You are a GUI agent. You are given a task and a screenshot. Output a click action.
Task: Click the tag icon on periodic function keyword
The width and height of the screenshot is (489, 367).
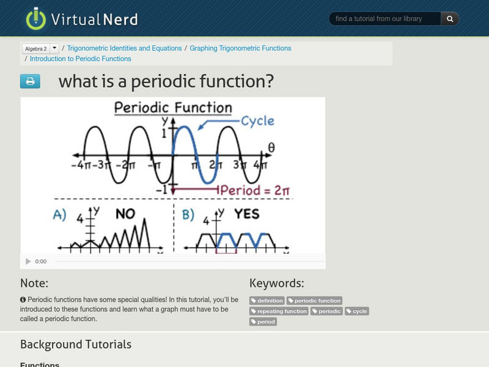pos(292,300)
